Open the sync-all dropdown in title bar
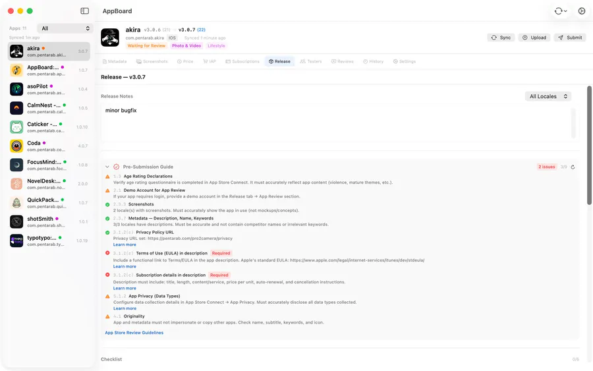The height and width of the screenshot is (371, 593). (x=561, y=11)
